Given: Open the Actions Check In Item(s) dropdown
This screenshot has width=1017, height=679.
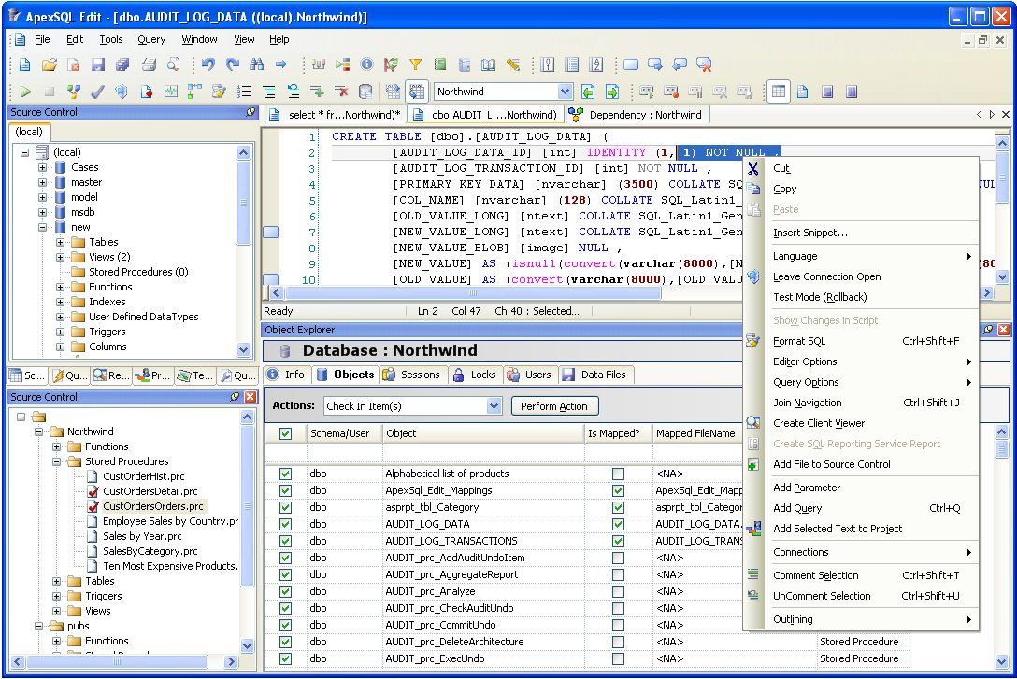Looking at the screenshot, I should point(494,406).
